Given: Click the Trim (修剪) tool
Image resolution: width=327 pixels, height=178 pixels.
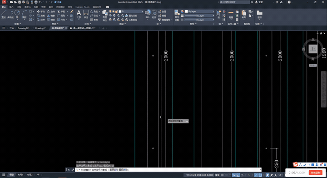Looking at the screenshot, I should 61,11.
